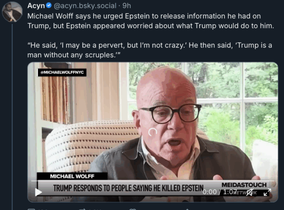Open the @acyn.bsky.social handle

coord(85,6)
